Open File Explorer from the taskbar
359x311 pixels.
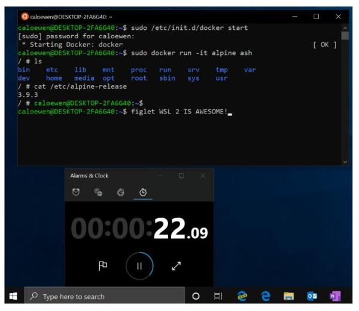[288, 296]
